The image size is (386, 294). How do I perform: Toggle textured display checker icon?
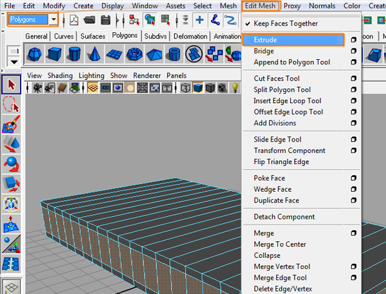(x=223, y=88)
